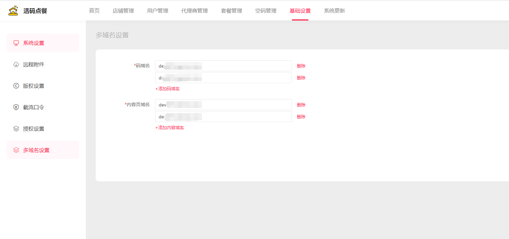Go to 用户管理 in top navigation
509x239 pixels.
tap(157, 11)
